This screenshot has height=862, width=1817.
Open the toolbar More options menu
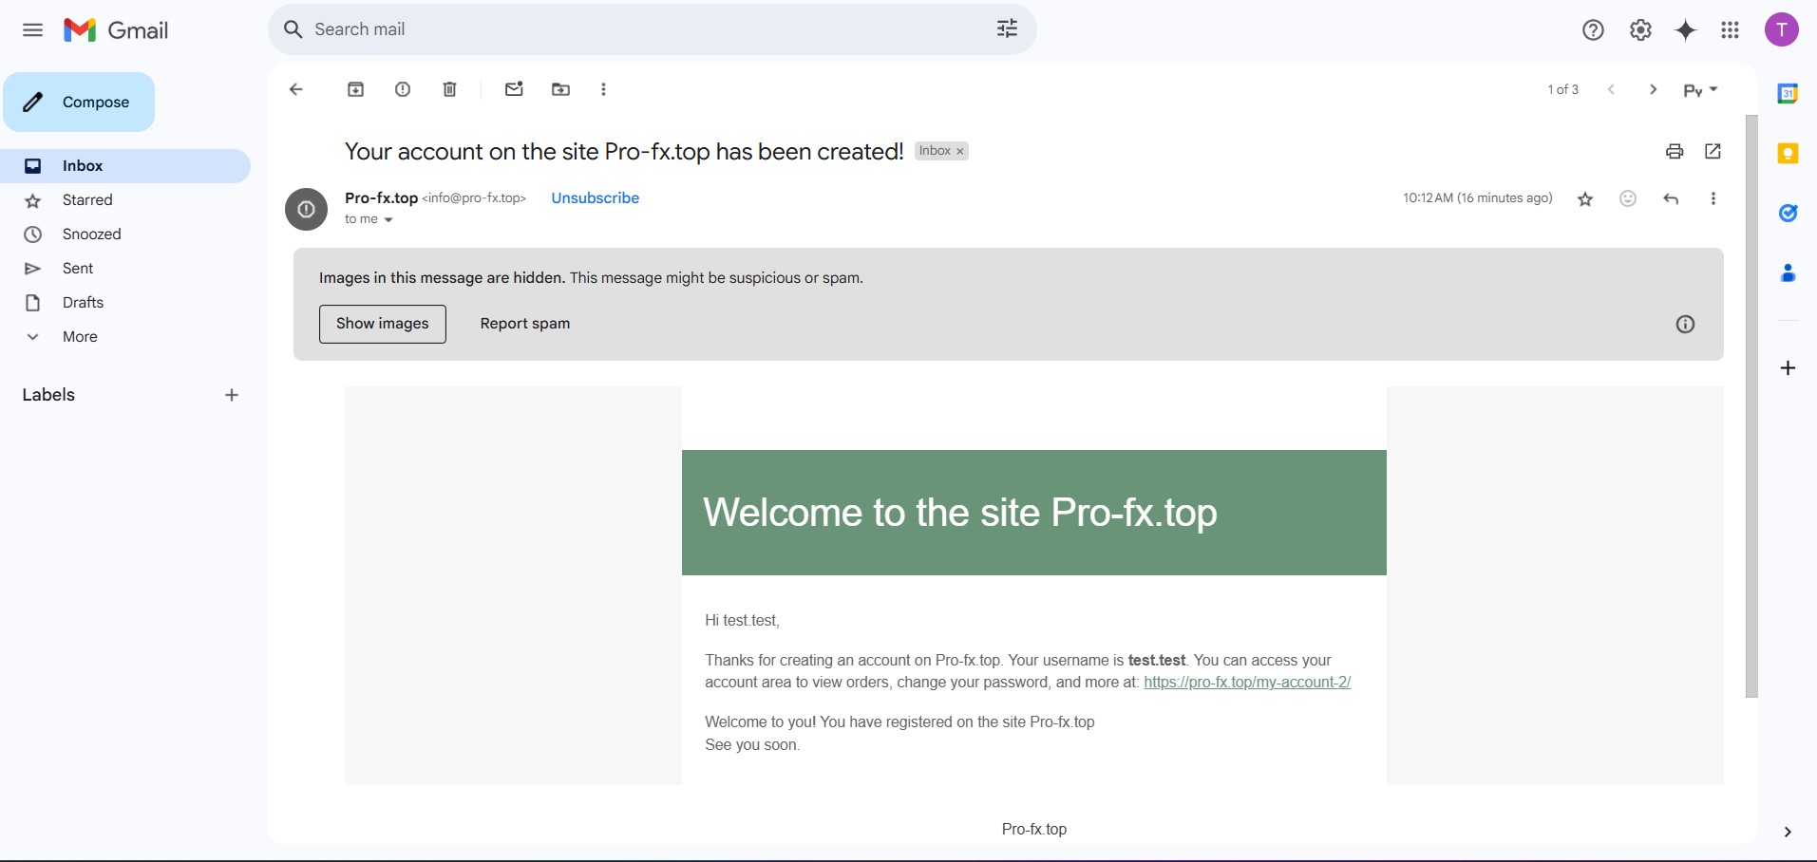pos(604,89)
